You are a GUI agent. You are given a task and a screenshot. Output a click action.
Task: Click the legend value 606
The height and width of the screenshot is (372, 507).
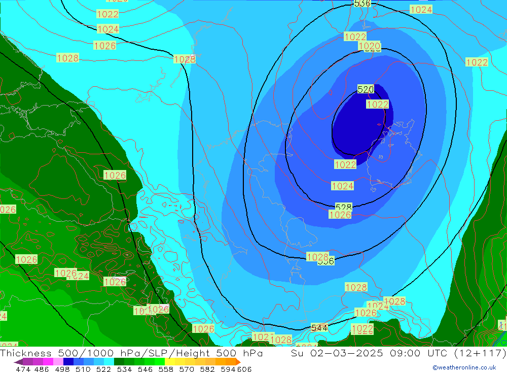click(x=244, y=369)
